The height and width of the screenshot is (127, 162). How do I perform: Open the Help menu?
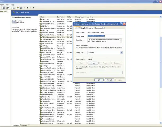pyautogui.click(x=12, y=5)
